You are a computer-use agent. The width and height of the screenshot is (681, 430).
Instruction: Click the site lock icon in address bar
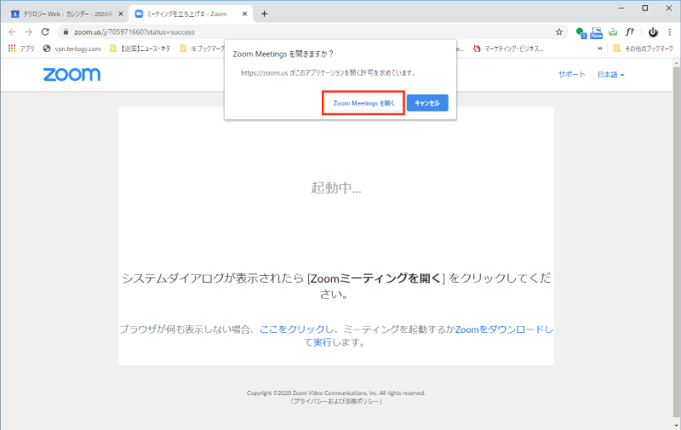[66, 32]
